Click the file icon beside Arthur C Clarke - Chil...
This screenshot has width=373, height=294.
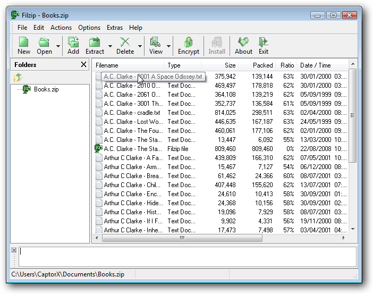pyautogui.click(x=99, y=184)
